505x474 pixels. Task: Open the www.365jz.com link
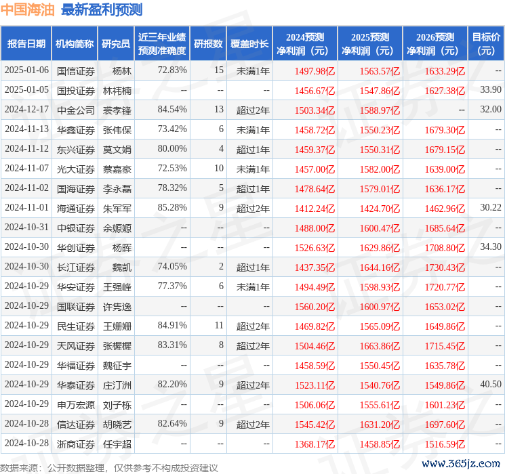point(461,464)
